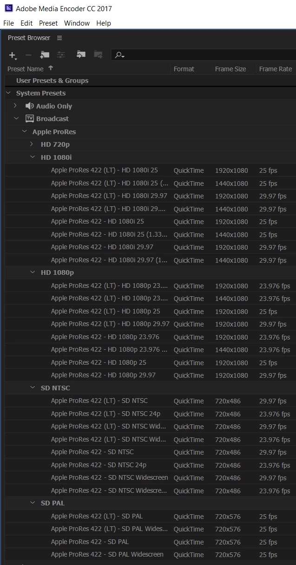Click the Create new preset plus icon
Viewport: 296px width, 565px height.
(13, 55)
